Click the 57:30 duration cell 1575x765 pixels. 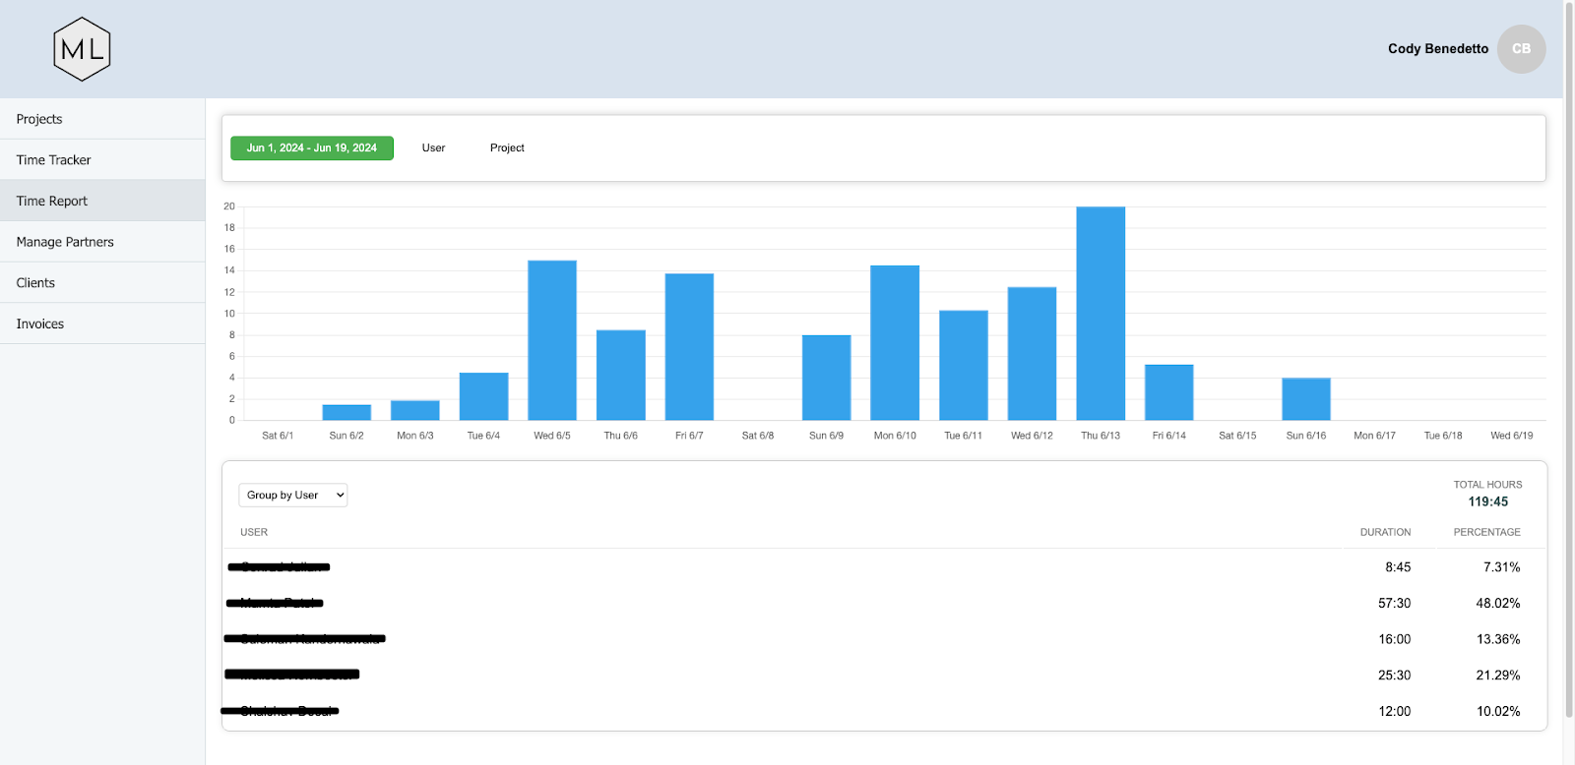[1394, 603]
